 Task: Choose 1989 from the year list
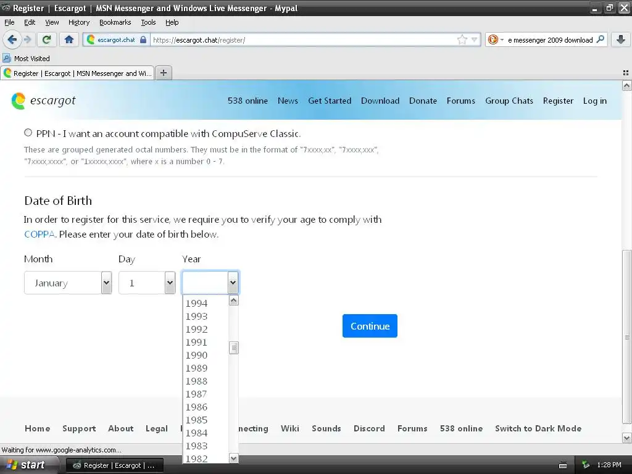pos(206,368)
